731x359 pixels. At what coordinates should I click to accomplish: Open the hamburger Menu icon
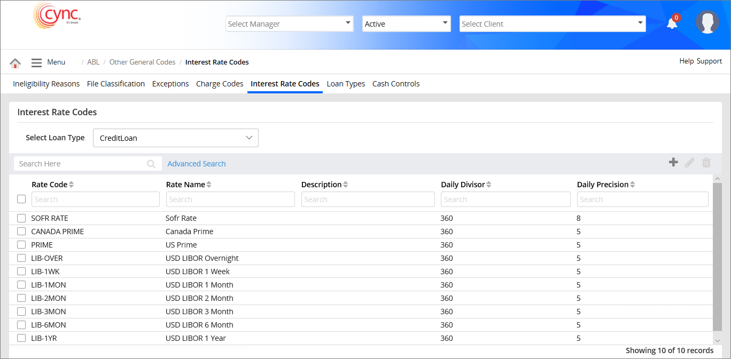coord(36,63)
